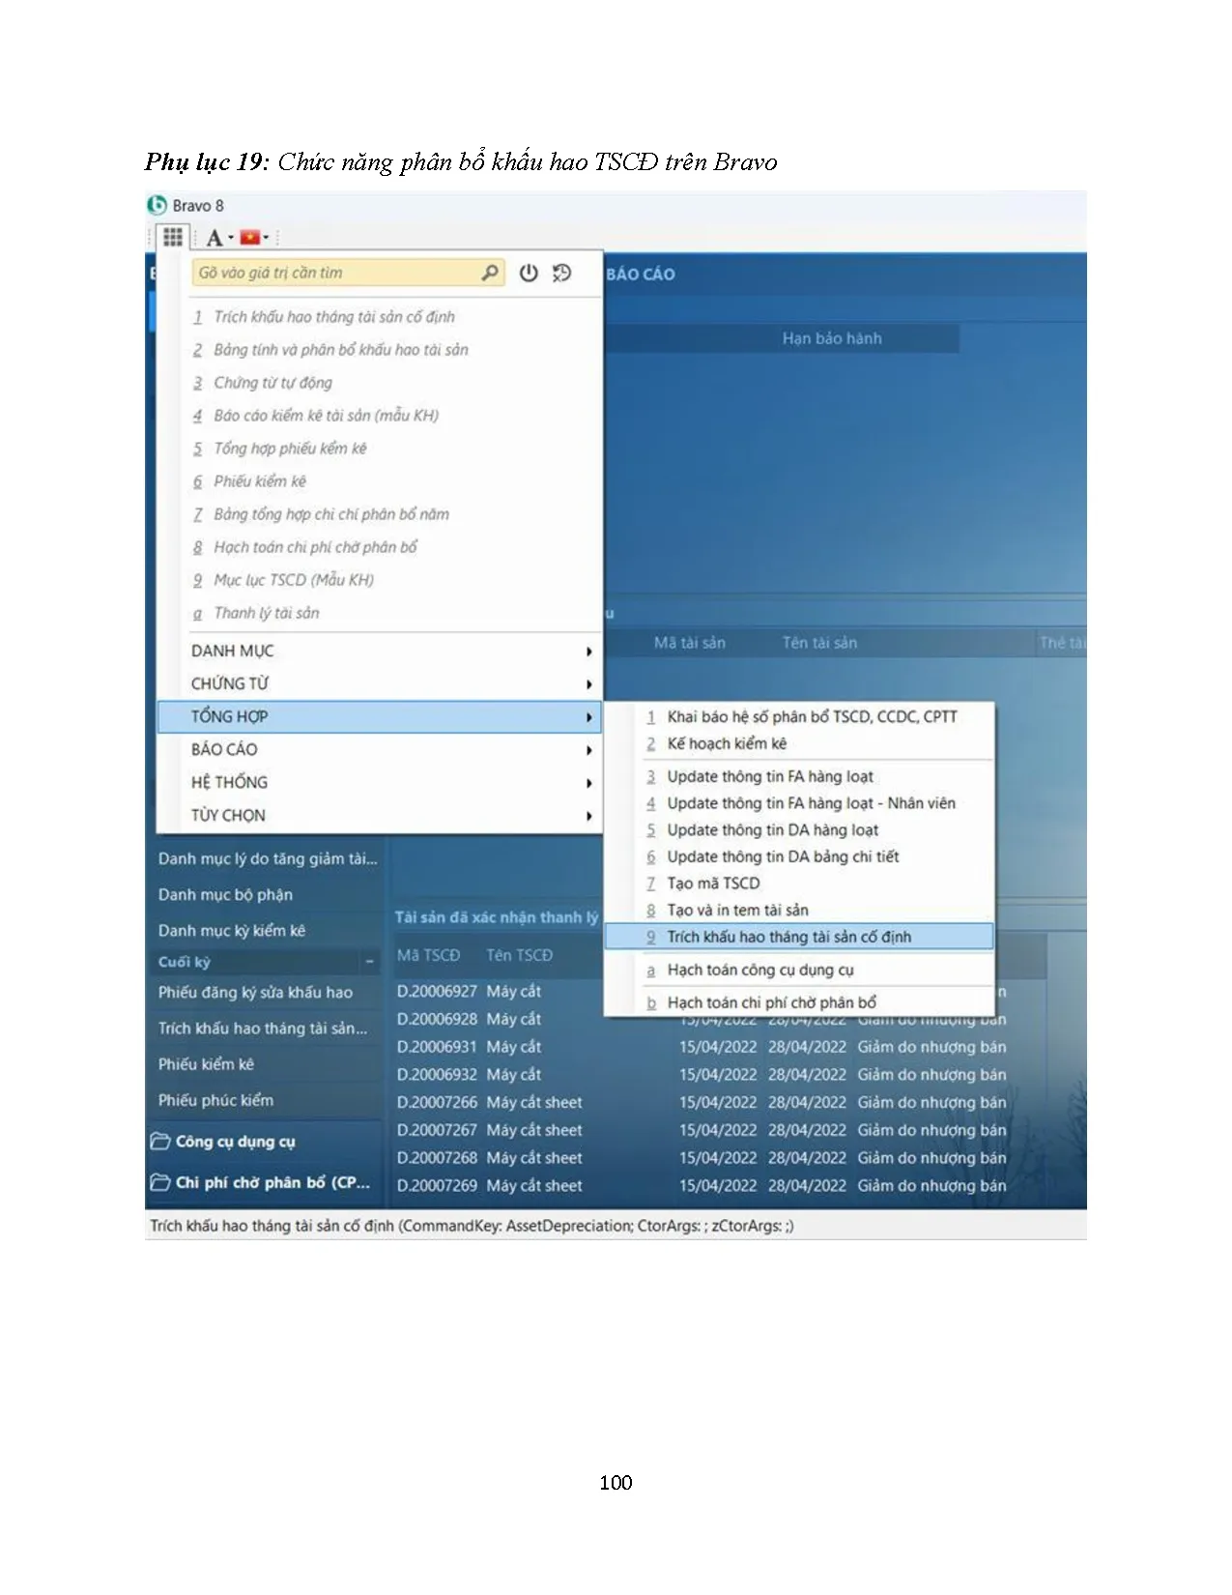Collapse the Cuối kỳ section
This screenshot has width=1232, height=1595.
[369, 962]
